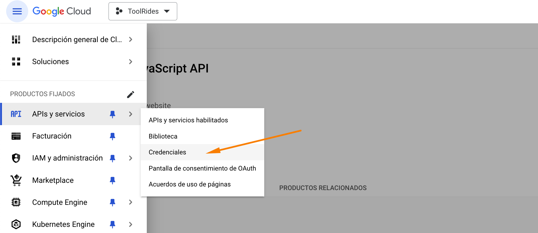The width and height of the screenshot is (538, 233).
Task: Open the Compute Engine menu item
Action: tap(60, 202)
